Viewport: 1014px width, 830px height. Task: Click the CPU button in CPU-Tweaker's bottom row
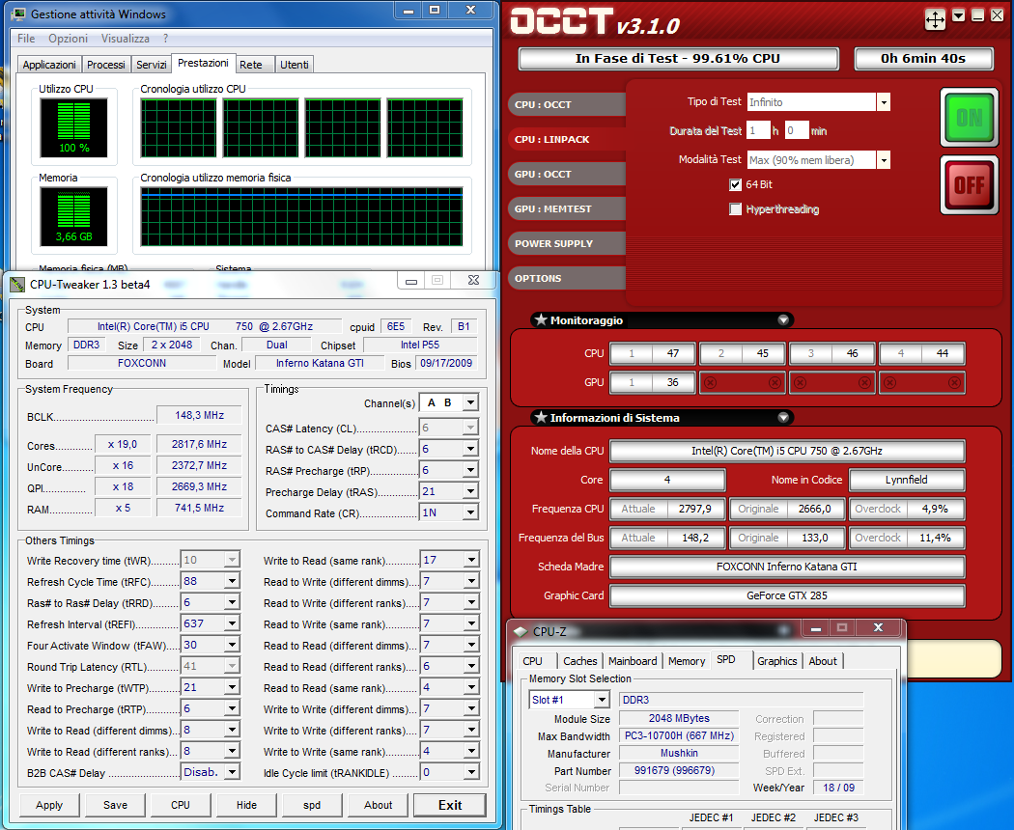181,806
